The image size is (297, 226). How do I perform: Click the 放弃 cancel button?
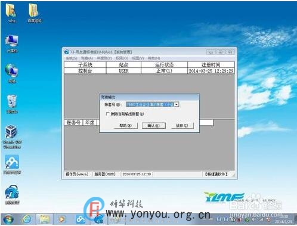[x=182, y=126]
